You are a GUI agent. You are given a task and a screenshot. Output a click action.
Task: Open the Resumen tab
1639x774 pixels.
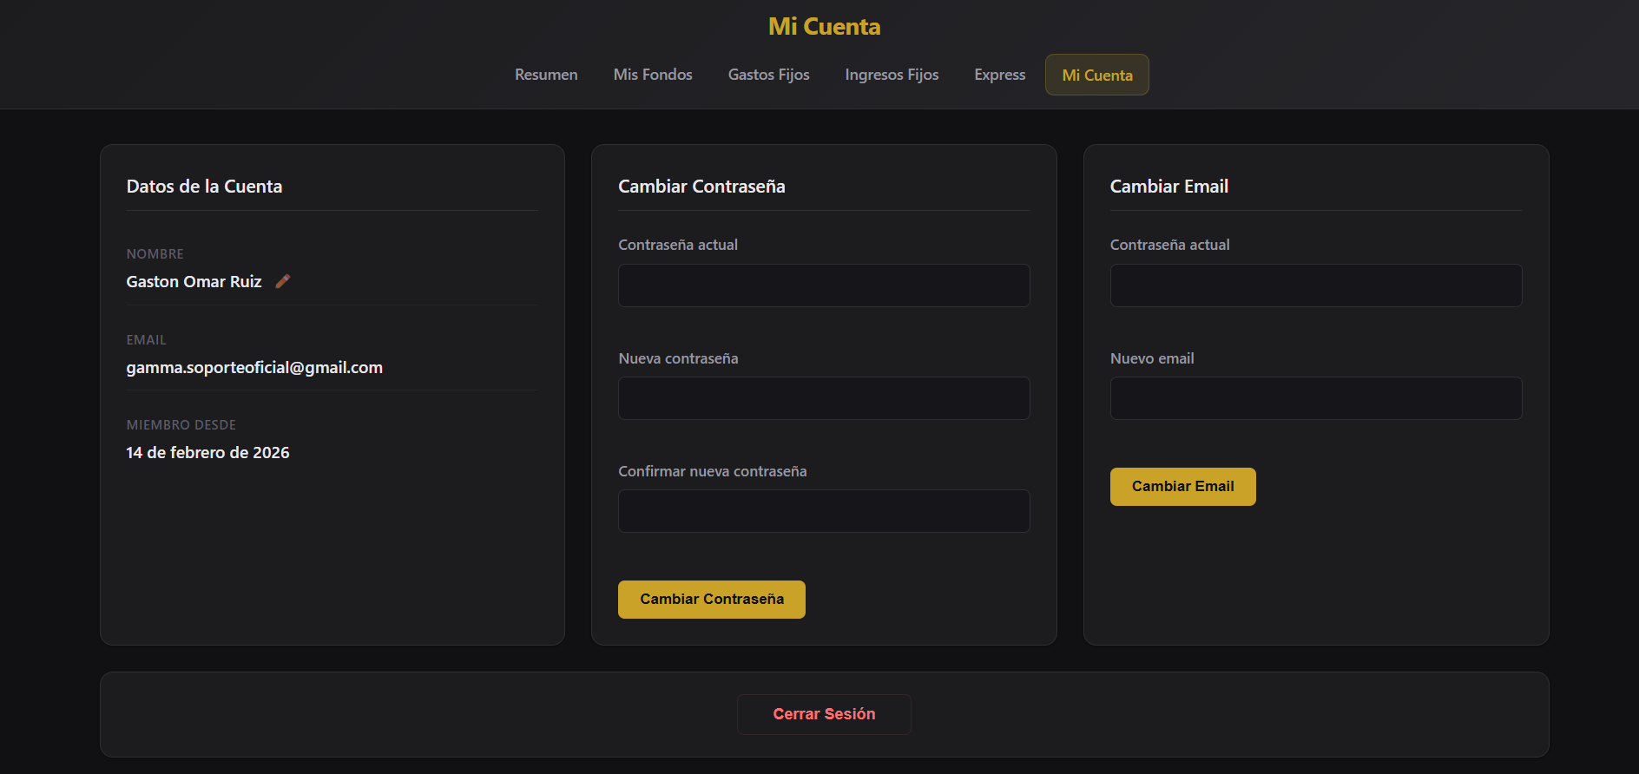[546, 75]
